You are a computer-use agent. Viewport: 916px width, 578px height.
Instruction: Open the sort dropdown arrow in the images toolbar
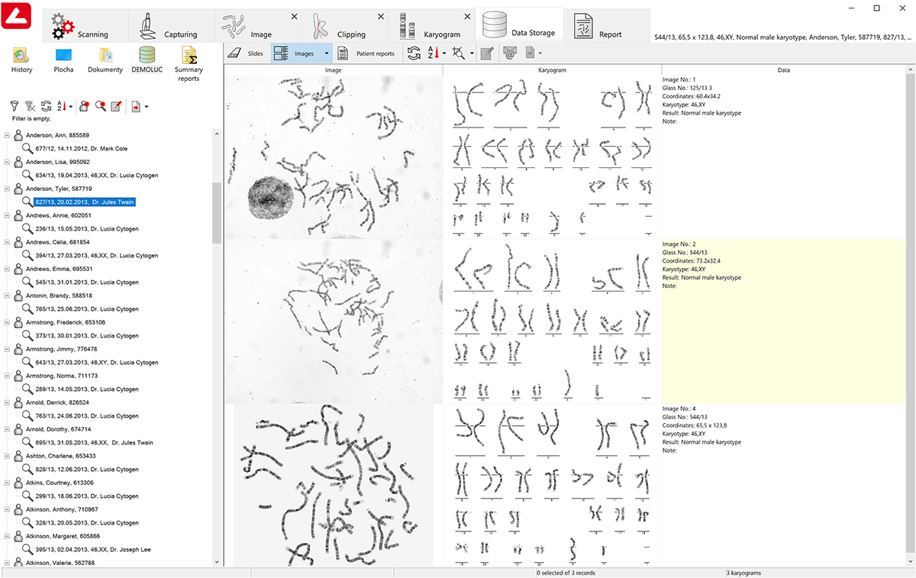[x=443, y=53]
